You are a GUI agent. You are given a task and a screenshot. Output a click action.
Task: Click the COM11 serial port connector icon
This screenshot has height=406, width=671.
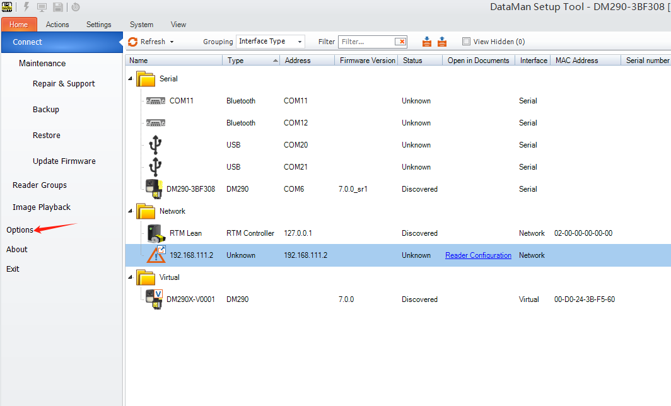155,101
